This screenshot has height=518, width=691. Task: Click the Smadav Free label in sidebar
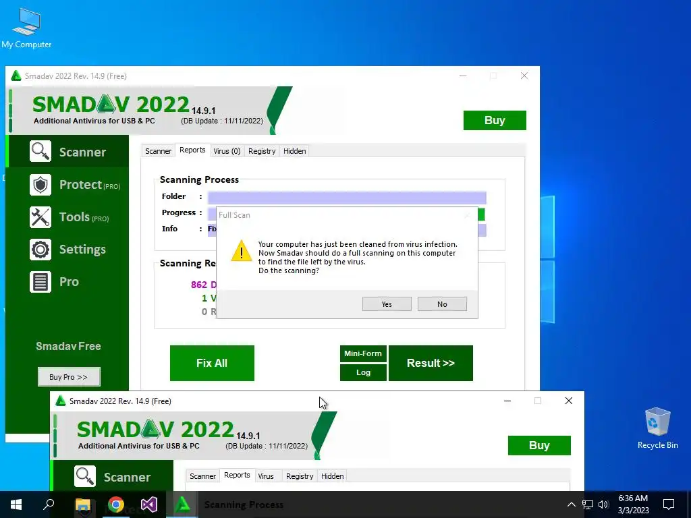click(68, 346)
